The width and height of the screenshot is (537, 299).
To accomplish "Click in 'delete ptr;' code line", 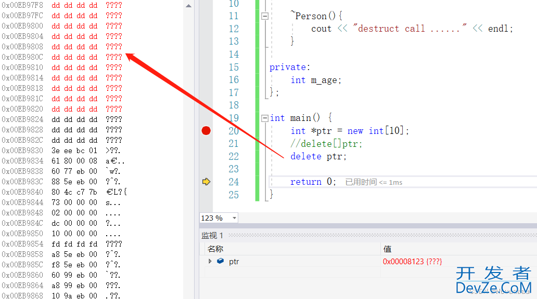I will coord(318,156).
